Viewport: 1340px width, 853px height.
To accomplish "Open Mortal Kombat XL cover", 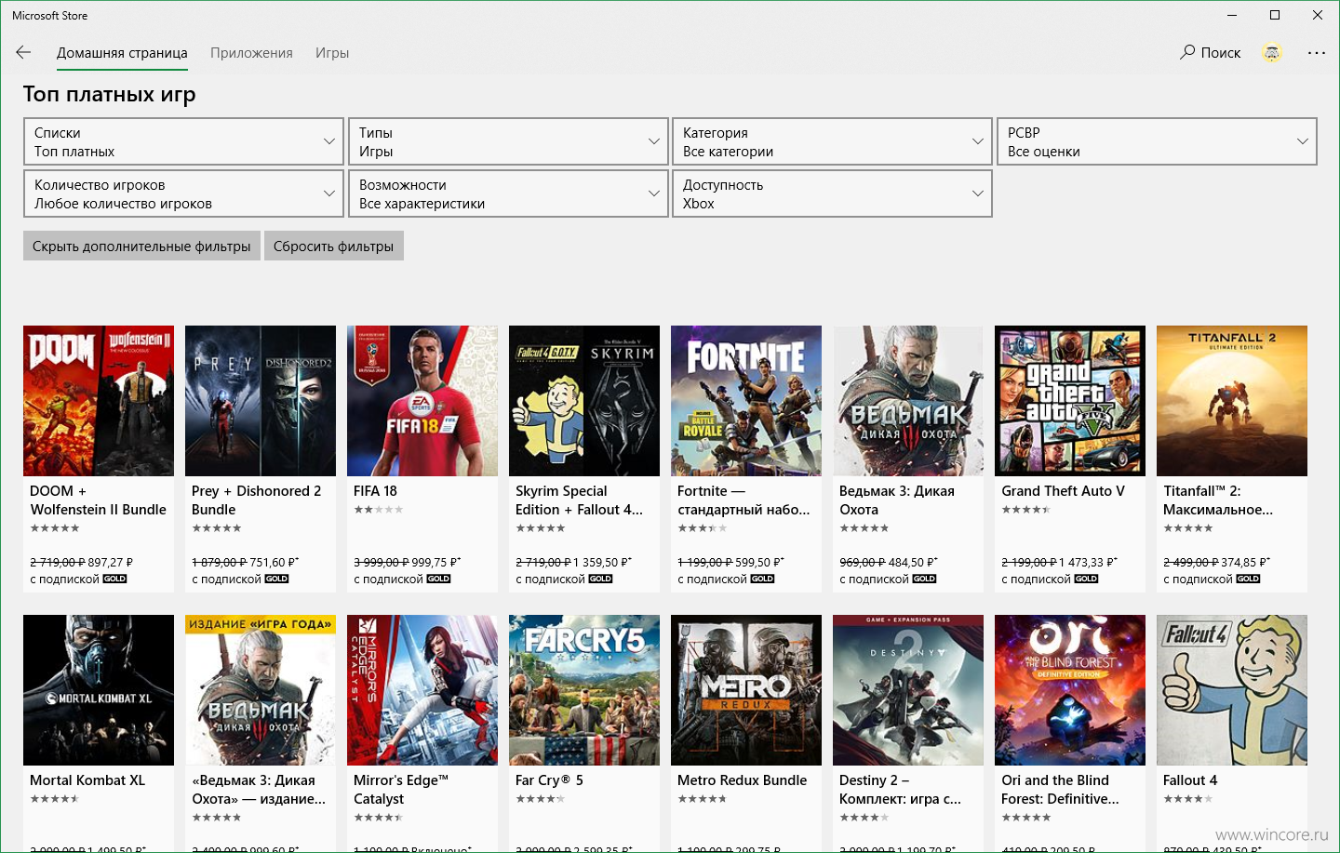I will 99,690.
